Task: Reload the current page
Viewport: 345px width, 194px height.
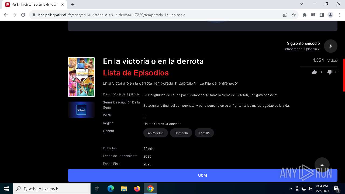Action: tap(23, 15)
